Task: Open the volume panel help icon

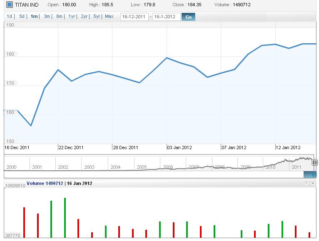Action: 307,183
